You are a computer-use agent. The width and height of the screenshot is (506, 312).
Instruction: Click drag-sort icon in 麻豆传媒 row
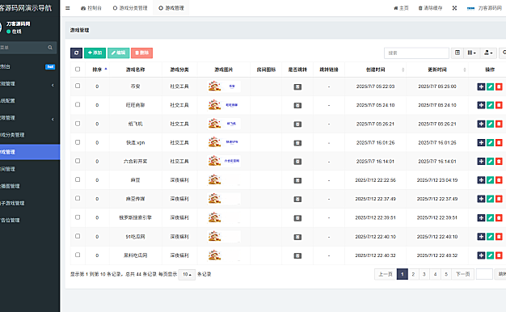pyautogui.click(x=481, y=199)
